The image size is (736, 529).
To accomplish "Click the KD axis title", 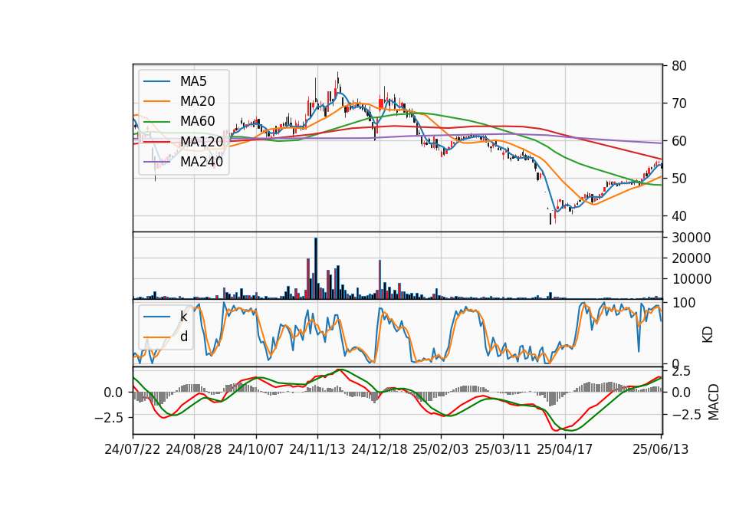I will point(708,335).
